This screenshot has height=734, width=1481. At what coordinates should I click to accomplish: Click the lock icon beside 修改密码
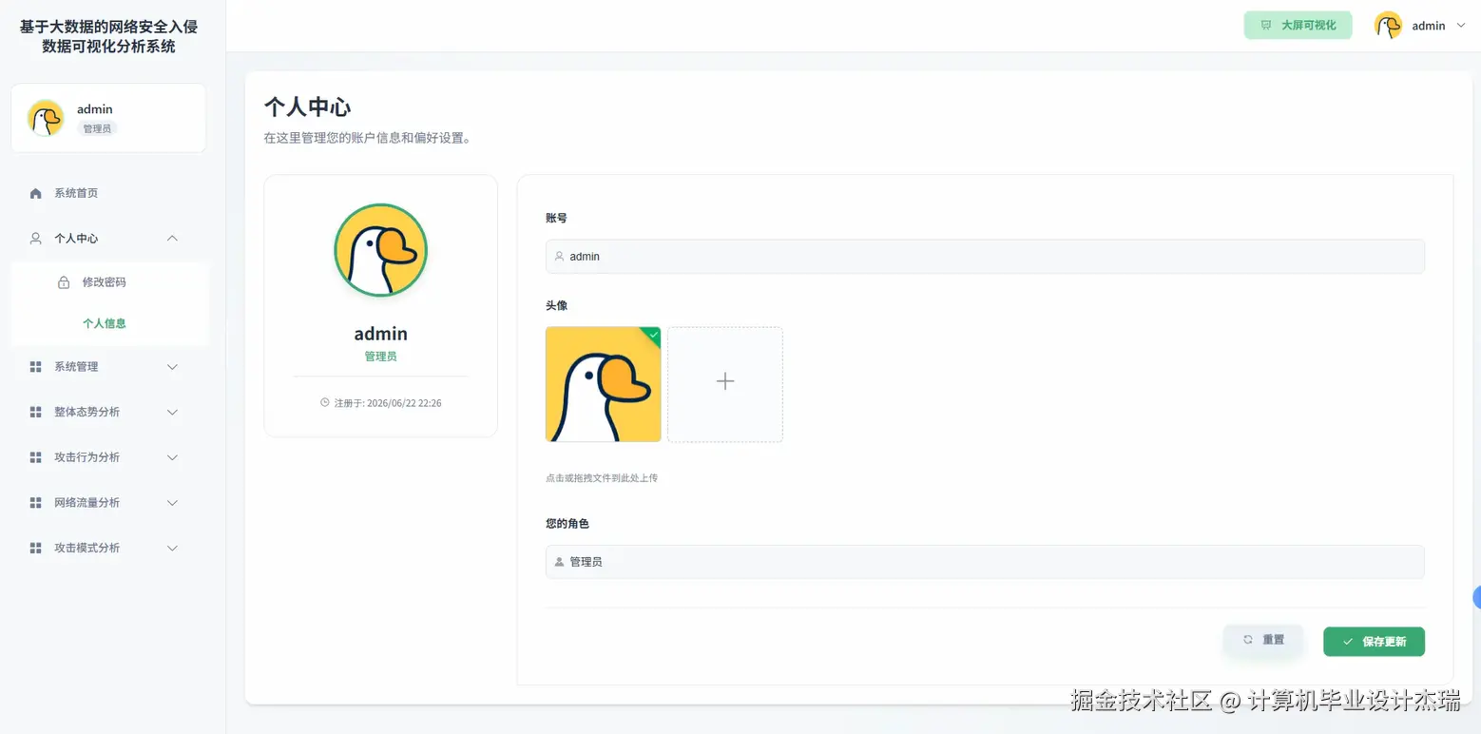click(64, 282)
